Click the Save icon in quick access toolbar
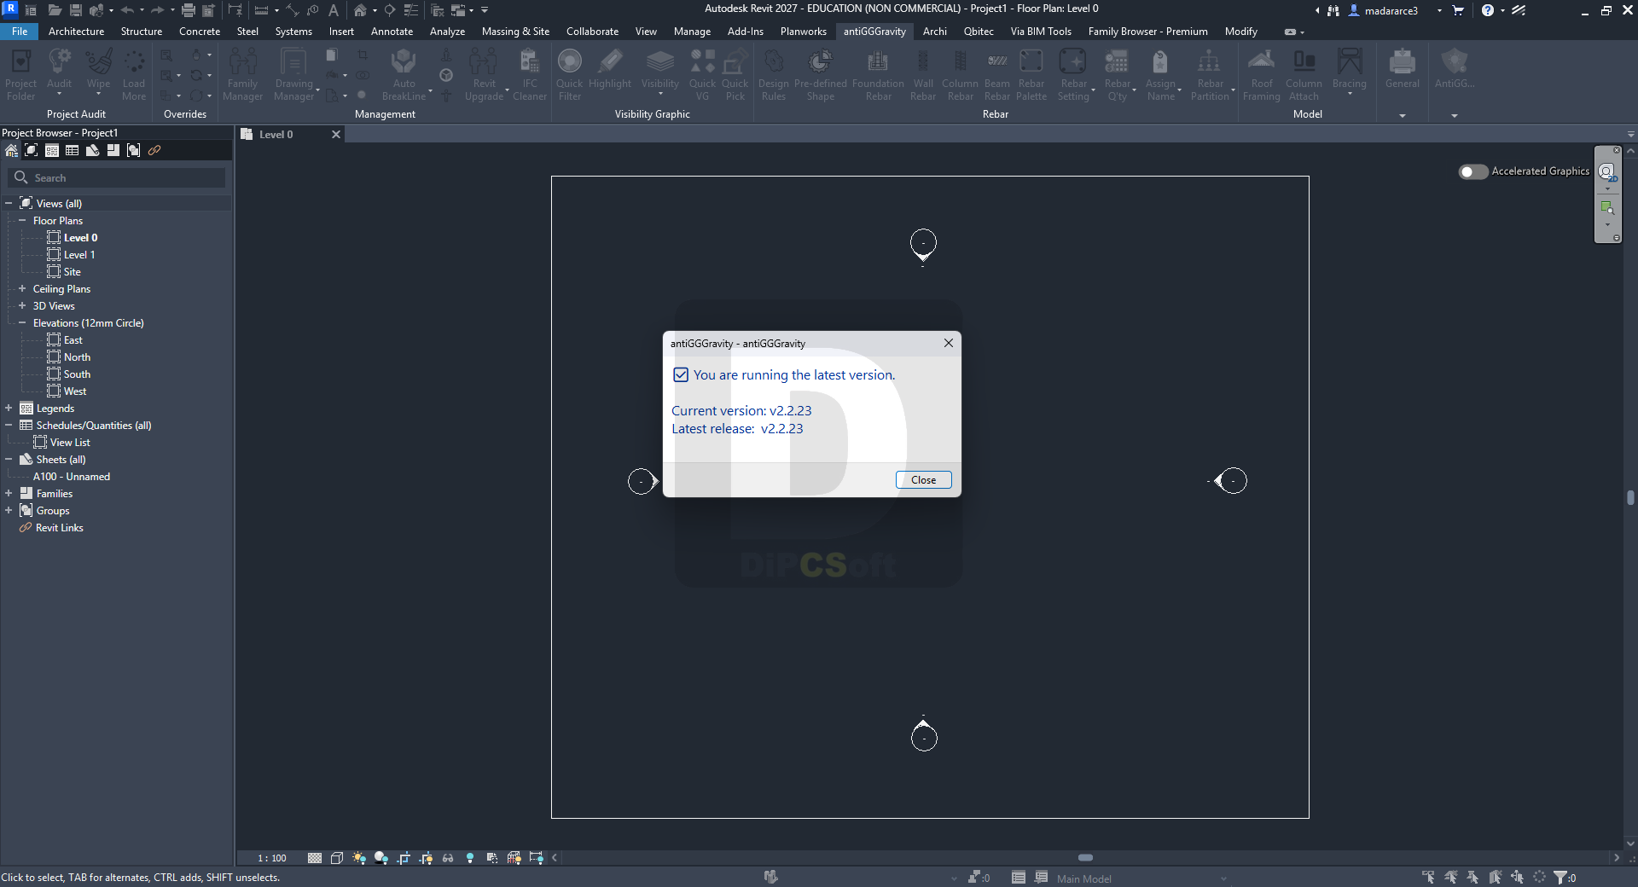This screenshot has height=887, width=1638. pyautogui.click(x=76, y=10)
